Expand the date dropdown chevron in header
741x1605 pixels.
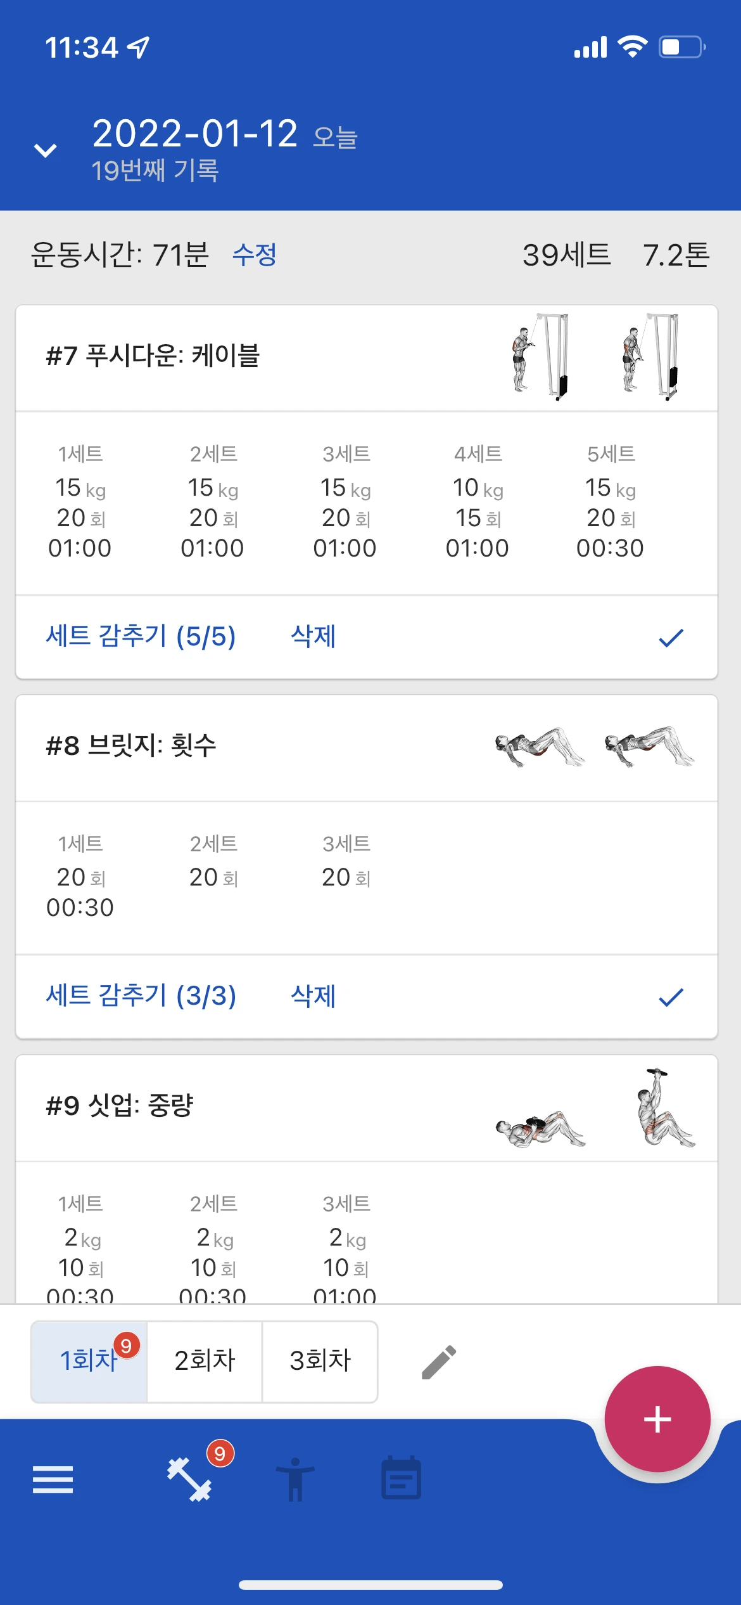click(45, 150)
